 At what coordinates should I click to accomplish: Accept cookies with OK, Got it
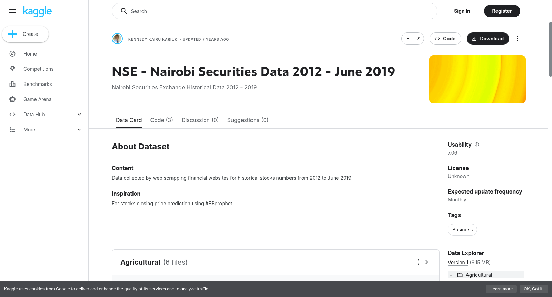click(x=533, y=289)
